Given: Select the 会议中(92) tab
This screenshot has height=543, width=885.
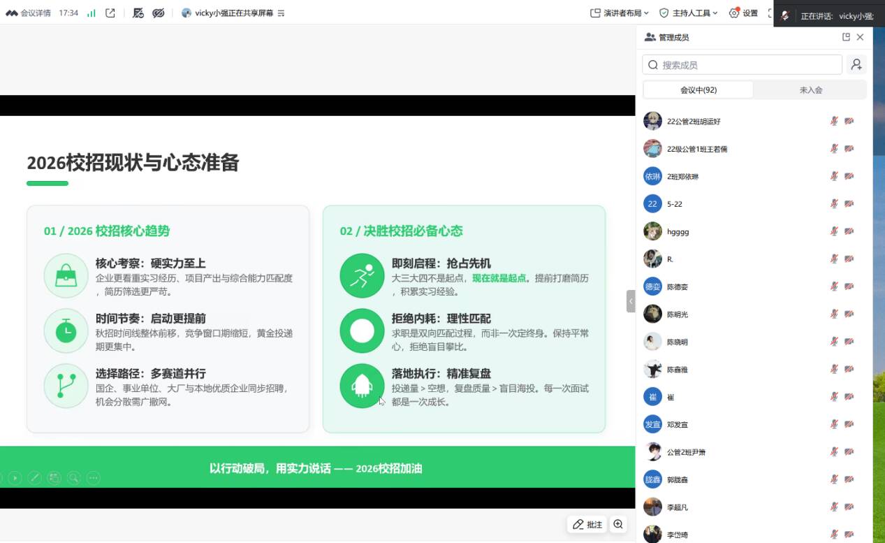Looking at the screenshot, I should pyautogui.click(x=698, y=90).
